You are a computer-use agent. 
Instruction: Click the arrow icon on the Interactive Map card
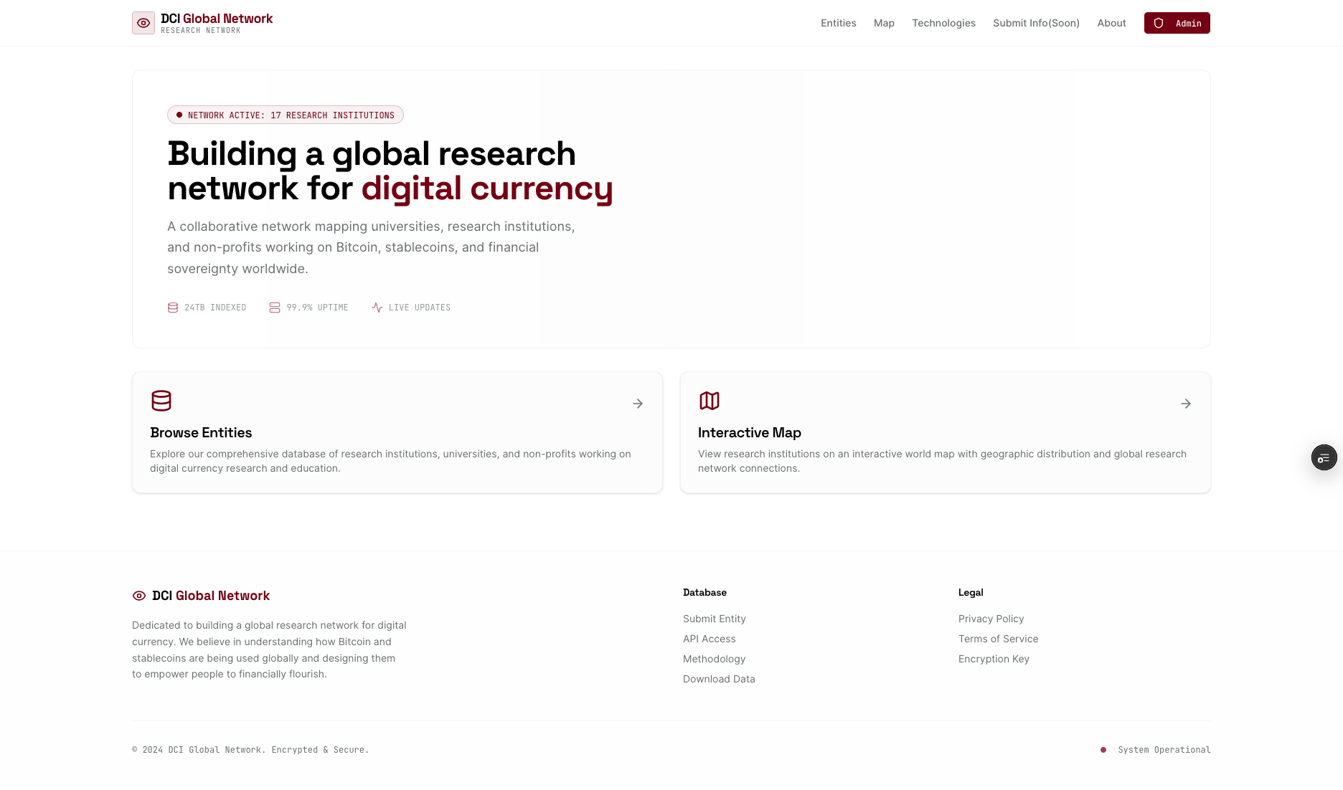pyautogui.click(x=1186, y=403)
